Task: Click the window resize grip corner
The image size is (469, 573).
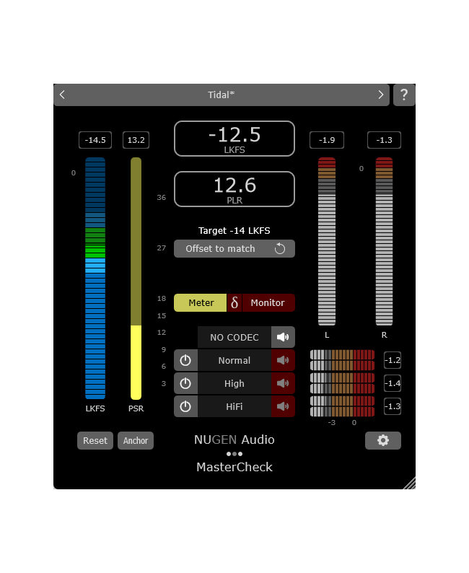Action: (x=410, y=484)
